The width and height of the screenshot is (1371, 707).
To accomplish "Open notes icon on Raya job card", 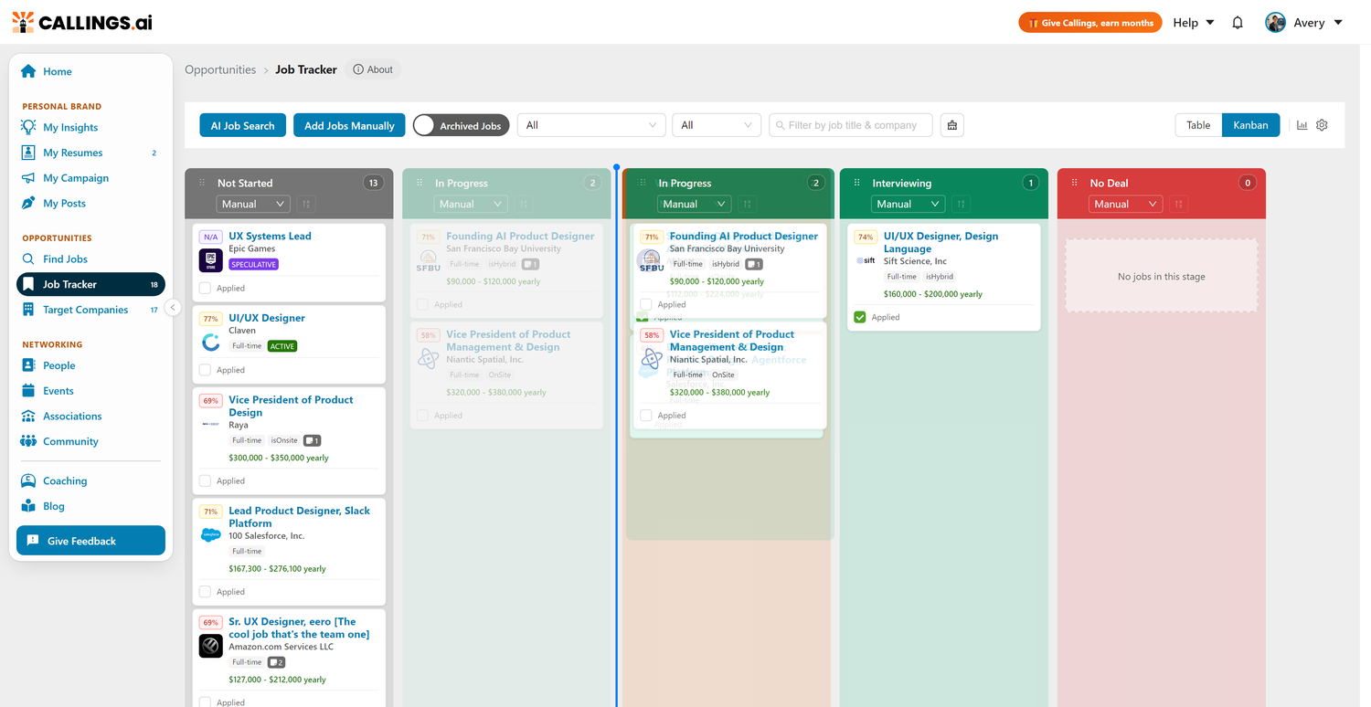I will click(x=312, y=440).
